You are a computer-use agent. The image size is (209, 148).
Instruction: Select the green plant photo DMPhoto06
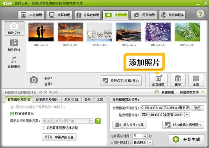187,32
